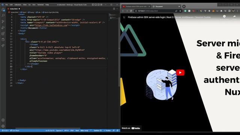Image resolution: width=240 pixels, height=135 pixels.
Task: Go back in Chrome
Action: (x=123, y=11)
